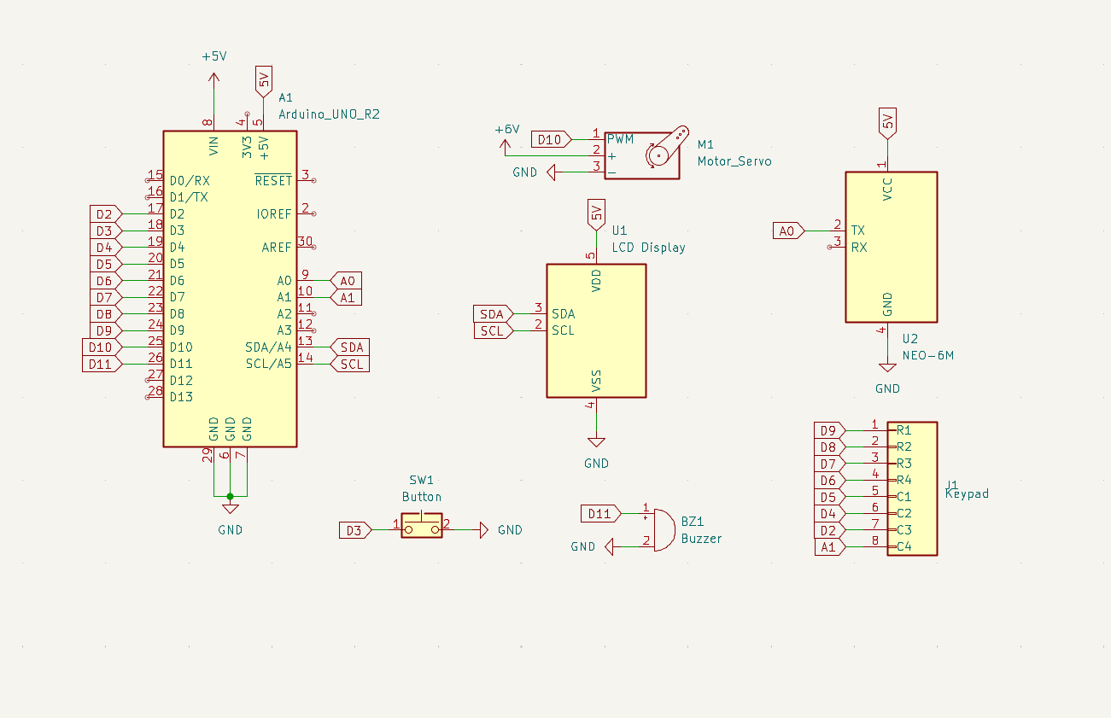
Task: Select the NEO-6M module body
Action: point(891,247)
